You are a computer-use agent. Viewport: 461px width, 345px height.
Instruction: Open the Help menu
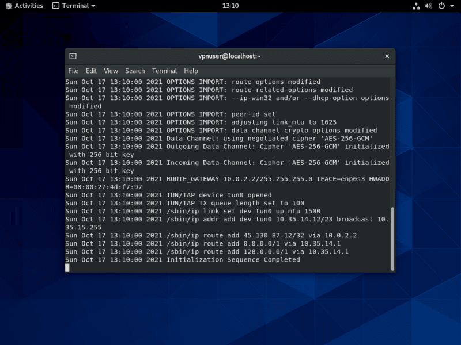191,71
